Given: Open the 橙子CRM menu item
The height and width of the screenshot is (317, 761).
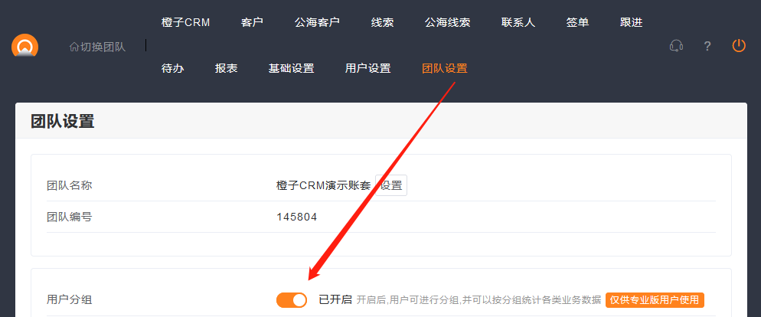Looking at the screenshot, I should click(x=185, y=22).
